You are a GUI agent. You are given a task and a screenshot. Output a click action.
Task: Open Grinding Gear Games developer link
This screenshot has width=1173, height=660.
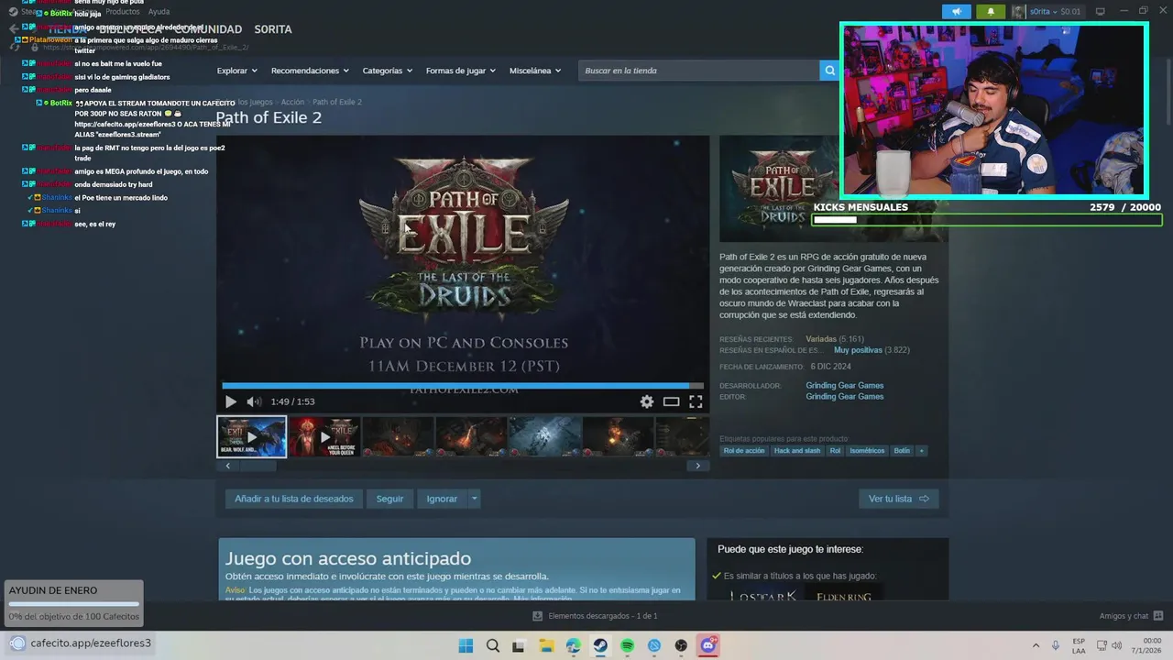(845, 386)
